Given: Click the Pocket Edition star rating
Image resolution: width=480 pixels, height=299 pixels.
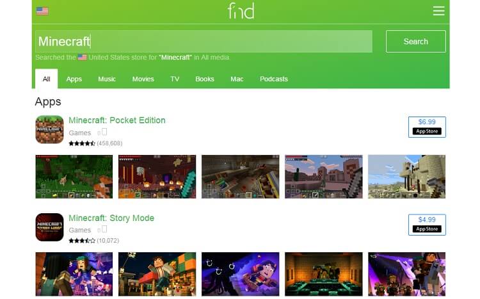Looking at the screenshot, I should [82, 143].
